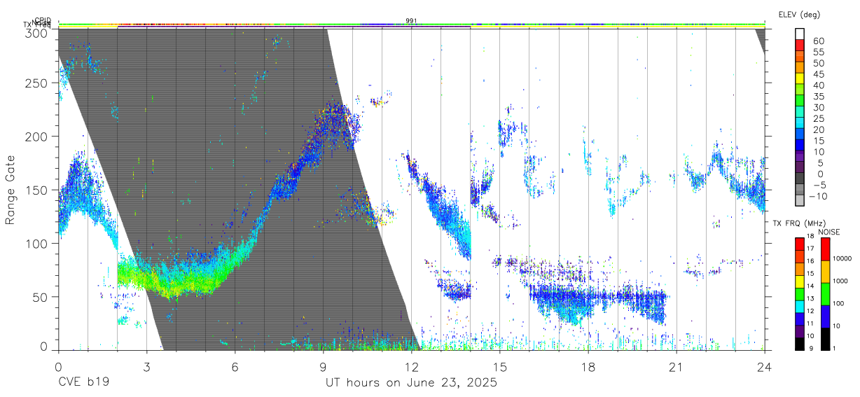The height and width of the screenshot is (397, 860).
Task: Click the 9 tick on UT hours axis
Action: [x=323, y=366]
